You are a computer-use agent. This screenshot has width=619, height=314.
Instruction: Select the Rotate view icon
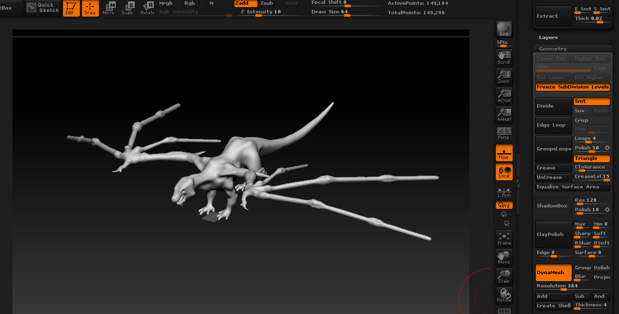pos(504,295)
